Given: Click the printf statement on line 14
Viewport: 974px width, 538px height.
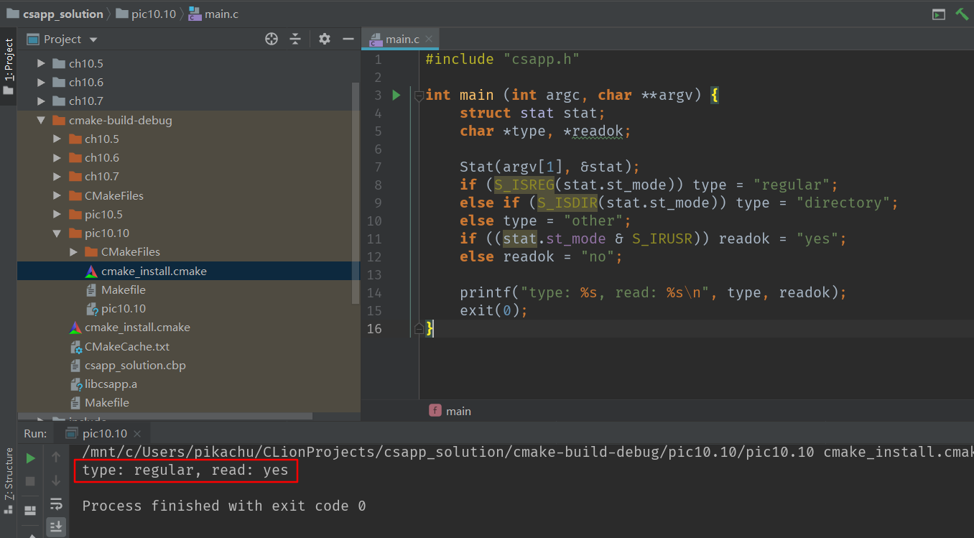Looking at the screenshot, I should pyautogui.click(x=654, y=292).
